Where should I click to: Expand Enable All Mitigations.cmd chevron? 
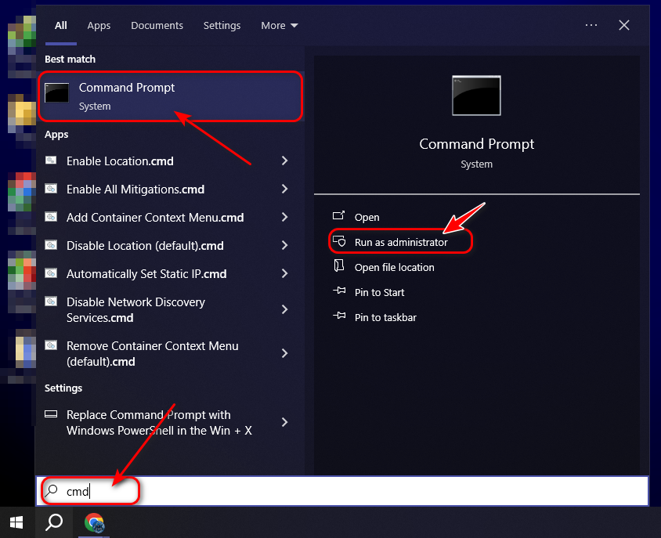[x=284, y=189]
